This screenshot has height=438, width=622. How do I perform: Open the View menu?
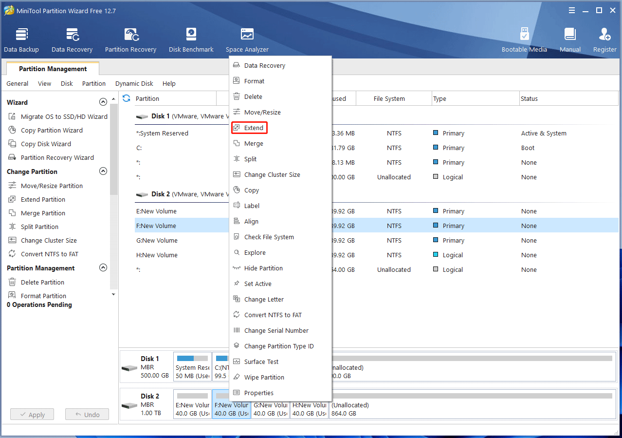pyautogui.click(x=44, y=83)
